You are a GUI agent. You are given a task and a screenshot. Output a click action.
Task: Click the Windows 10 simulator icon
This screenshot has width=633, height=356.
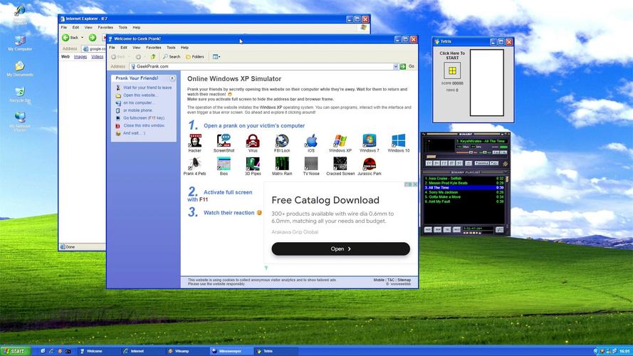[398, 141]
